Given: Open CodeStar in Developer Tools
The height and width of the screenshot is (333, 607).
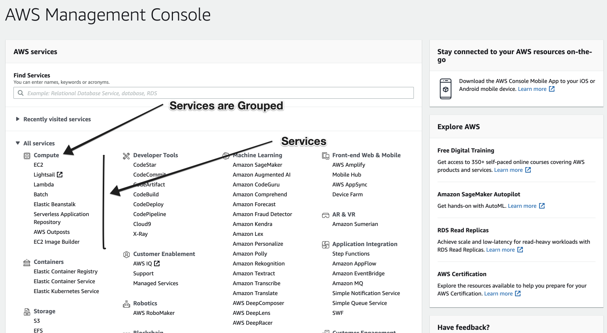Looking at the screenshot, I should point(145,165).
